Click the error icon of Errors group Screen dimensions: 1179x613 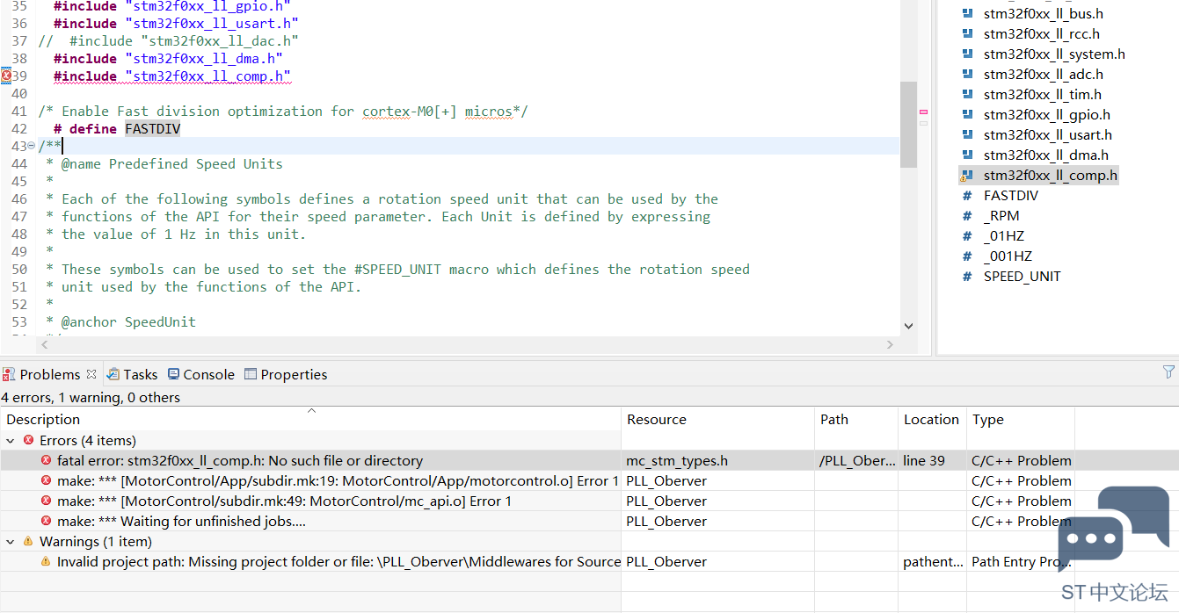pos(28,441)
